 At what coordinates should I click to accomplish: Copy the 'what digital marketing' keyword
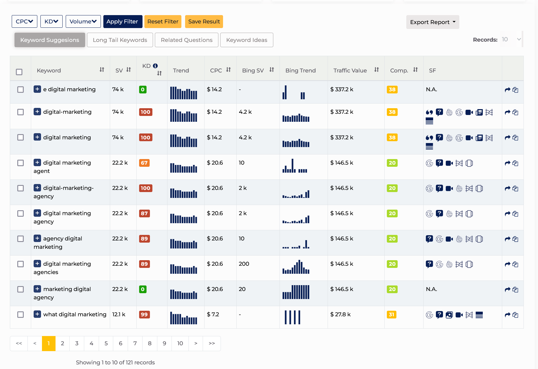pyautogui.click(x=515, y=315)
